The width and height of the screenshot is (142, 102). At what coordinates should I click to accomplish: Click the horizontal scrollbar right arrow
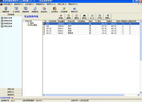138,95
